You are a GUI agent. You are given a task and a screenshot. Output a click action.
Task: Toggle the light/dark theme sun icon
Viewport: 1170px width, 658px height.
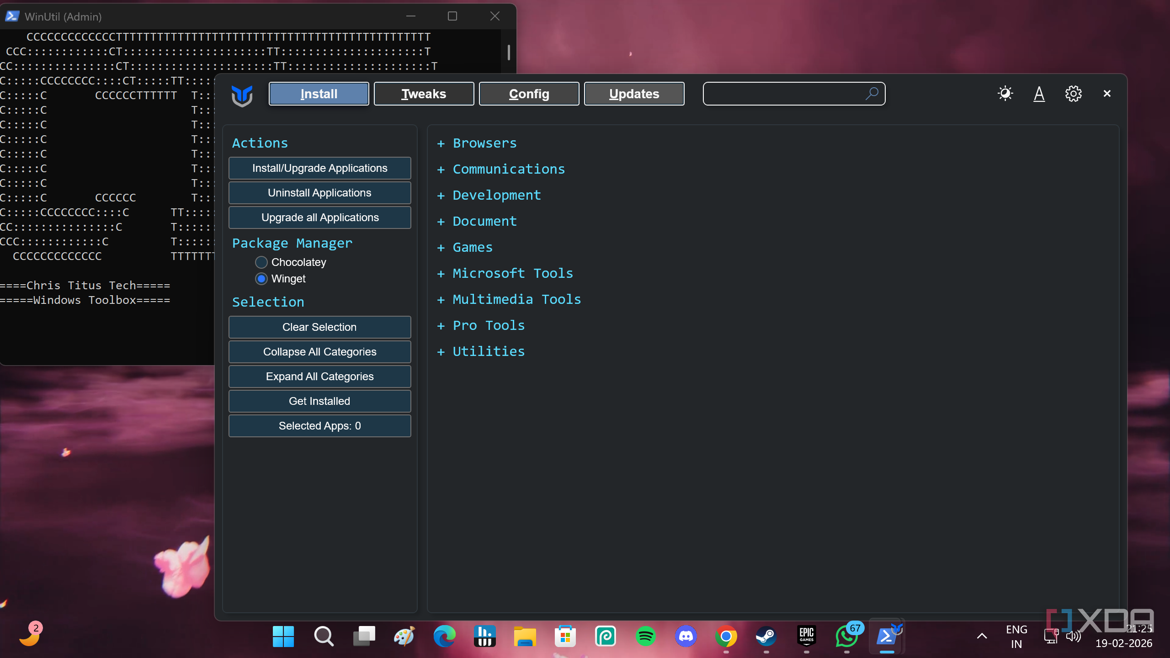pos(1005,94)
